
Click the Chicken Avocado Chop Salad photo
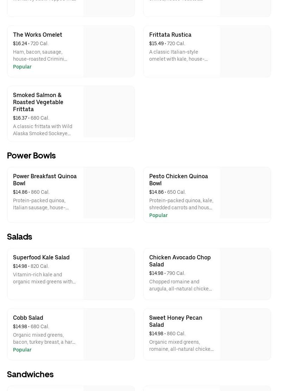(245, 274)
